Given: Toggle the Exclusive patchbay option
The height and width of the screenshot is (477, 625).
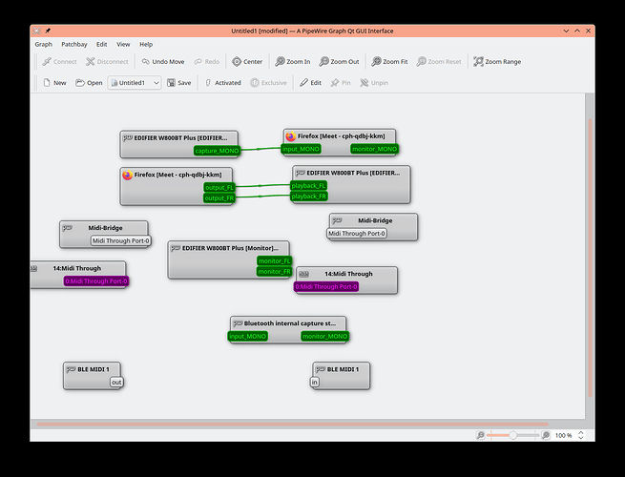Looking at the screenshot, I should [x=269, y=83].
